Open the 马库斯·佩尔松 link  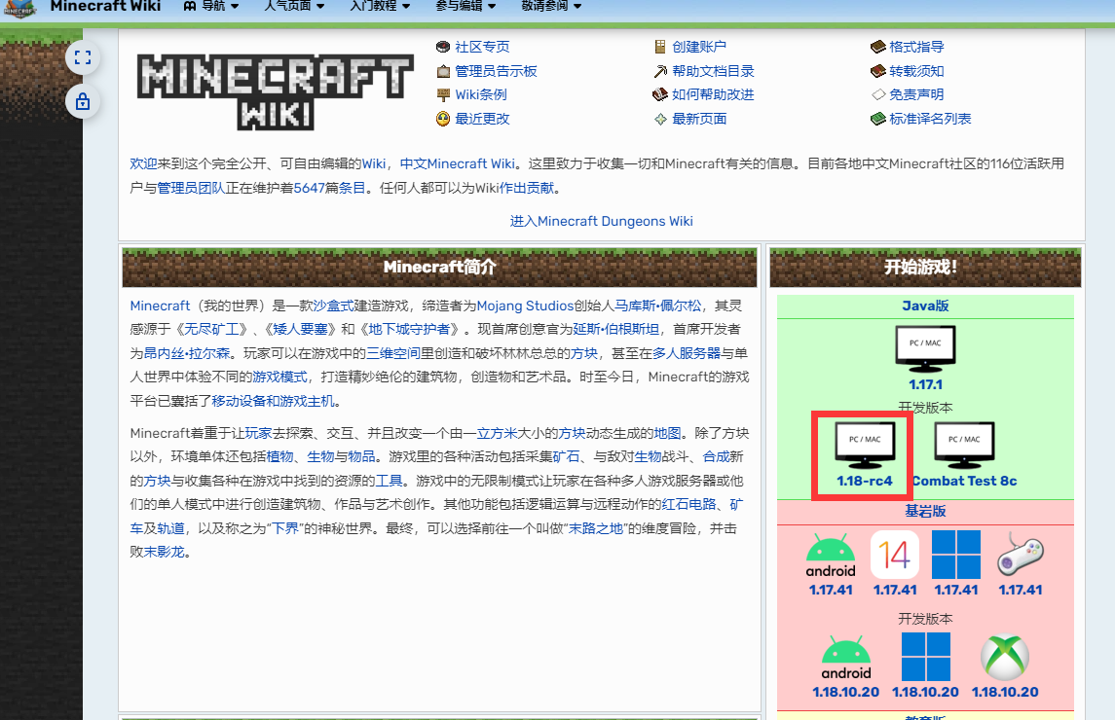point(657,306)
